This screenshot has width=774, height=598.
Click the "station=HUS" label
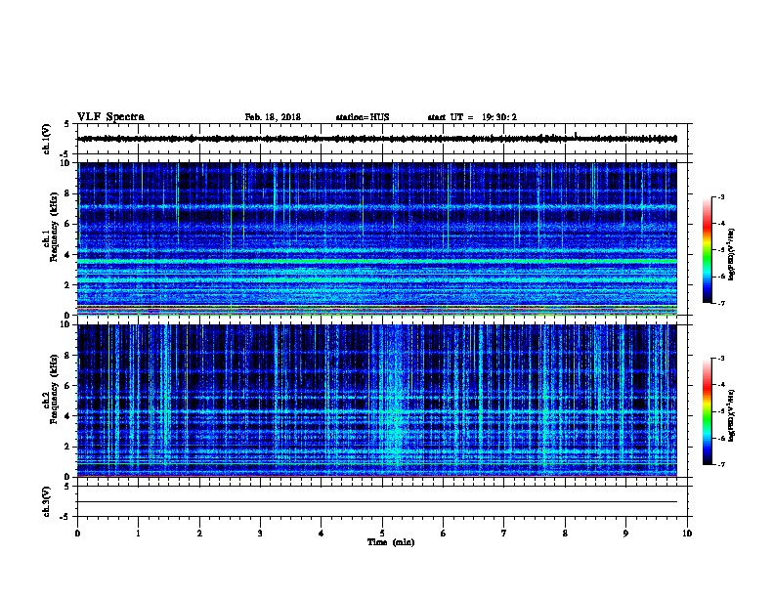tap(363, 117)
